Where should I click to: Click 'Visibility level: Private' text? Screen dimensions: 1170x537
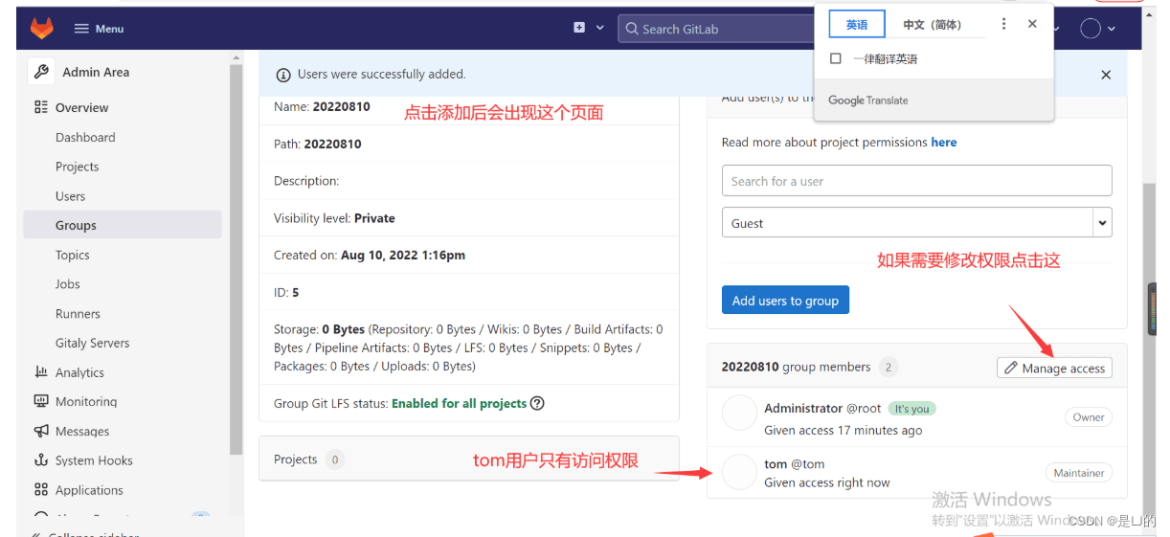coord(334,218)
